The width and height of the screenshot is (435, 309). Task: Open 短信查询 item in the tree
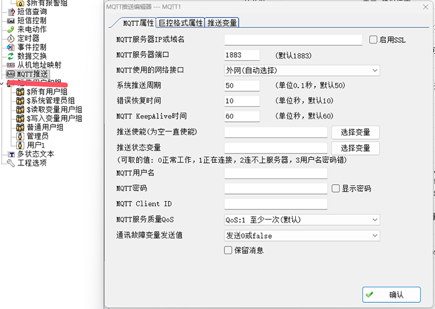tap(31, 11)
